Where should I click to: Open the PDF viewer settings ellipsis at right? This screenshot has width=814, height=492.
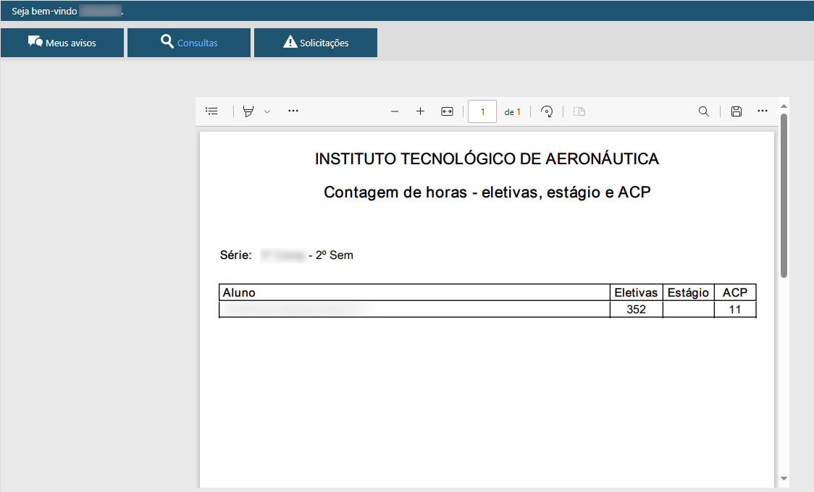(762, 111)
